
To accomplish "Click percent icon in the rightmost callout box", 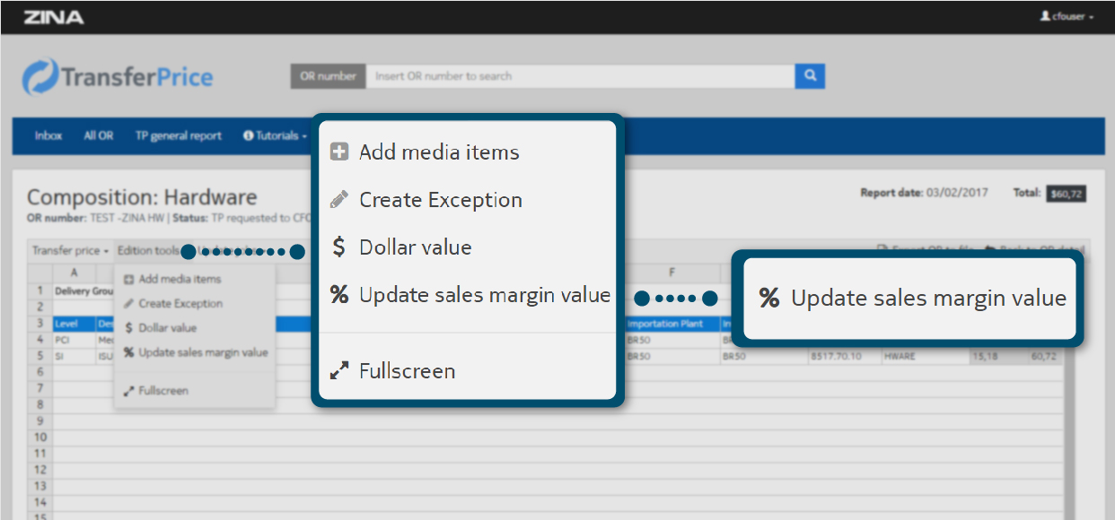I will tap(769, 299).
